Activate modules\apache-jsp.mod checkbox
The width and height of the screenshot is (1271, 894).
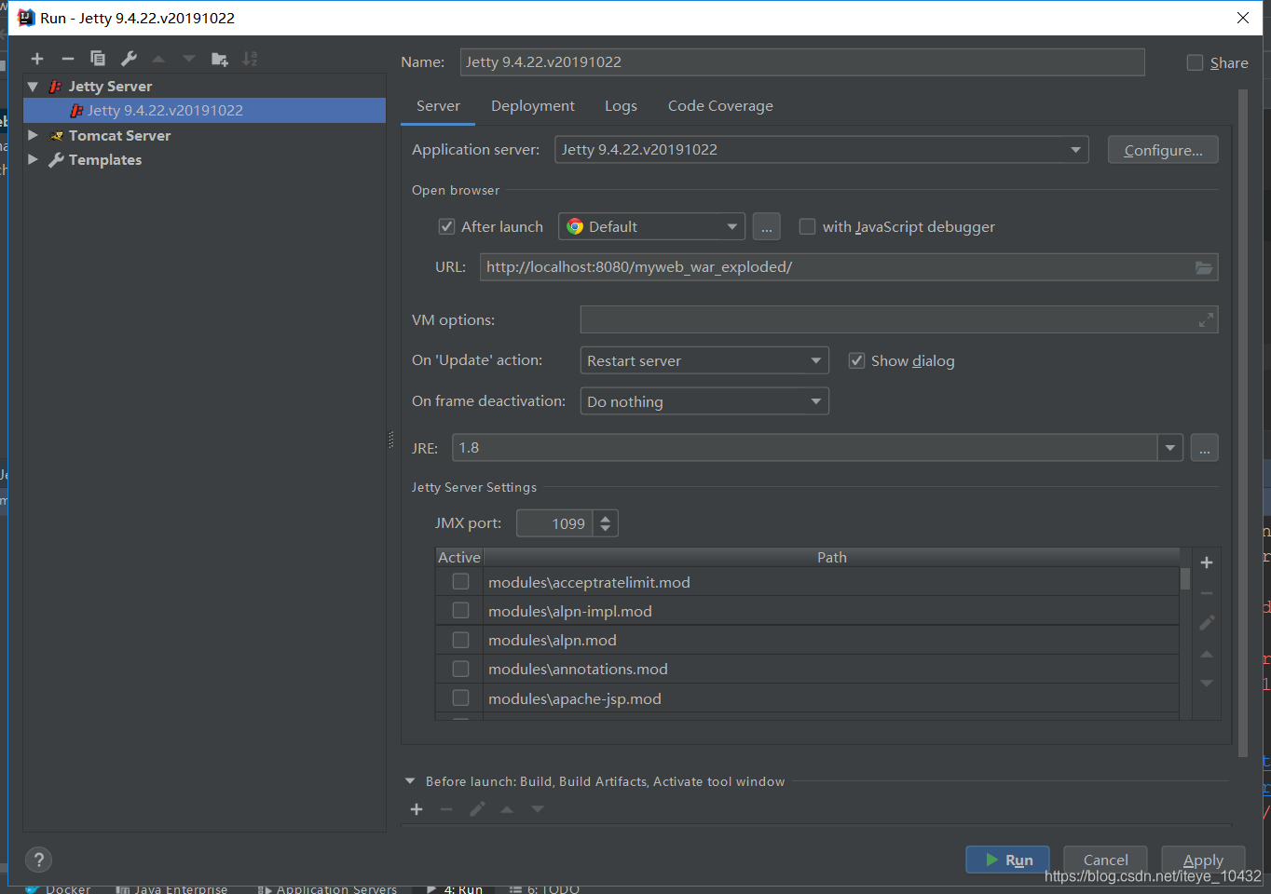[460, 698]
